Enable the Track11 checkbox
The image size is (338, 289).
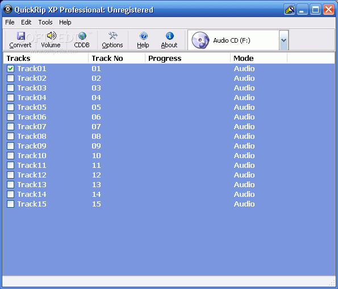[x=10, y=166]
